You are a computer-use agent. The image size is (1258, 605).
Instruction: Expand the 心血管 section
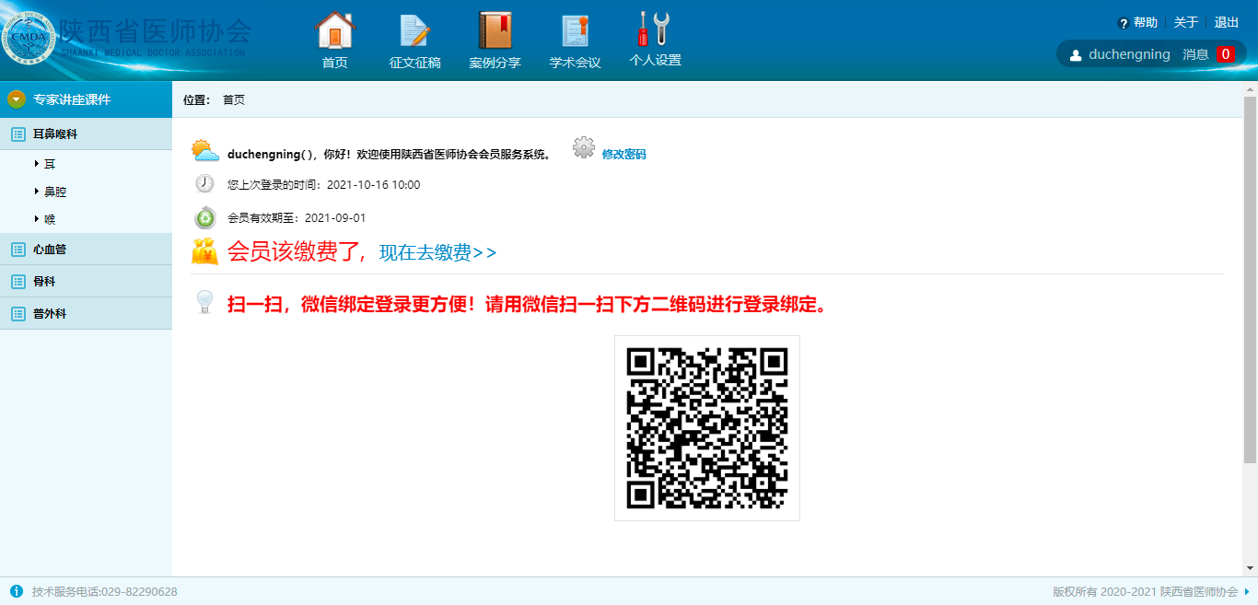tap(86, 250)
